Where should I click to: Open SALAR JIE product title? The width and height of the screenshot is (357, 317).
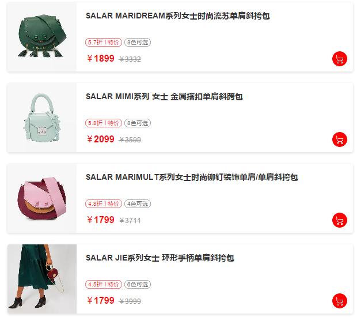point(160,258)
